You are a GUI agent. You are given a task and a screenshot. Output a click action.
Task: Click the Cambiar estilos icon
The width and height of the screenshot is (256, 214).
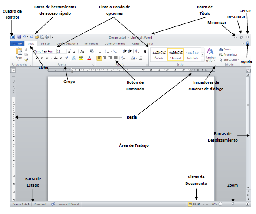(210, 55)
